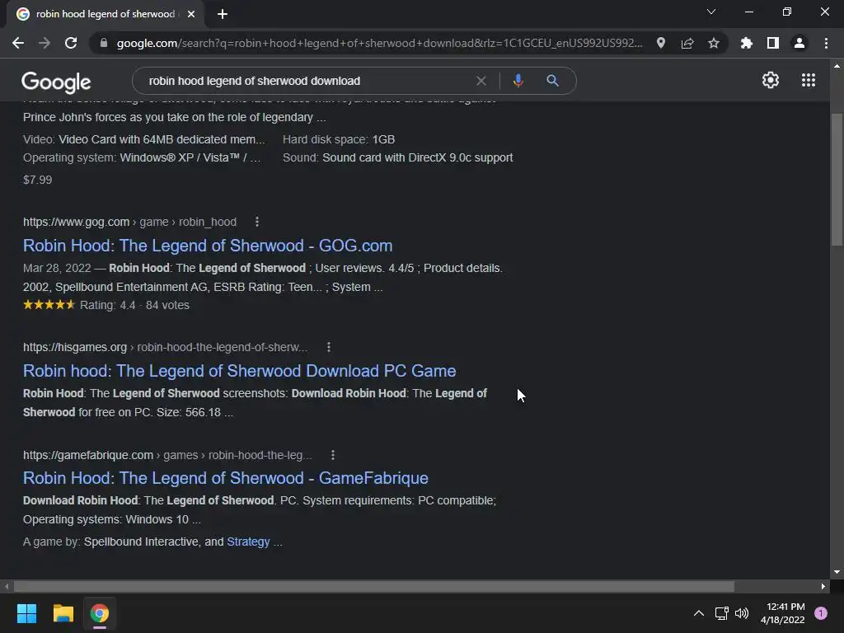Image resolution: width=844 pixels, height=633 pixels.
Task: Click the 'Rating: 4.4 · 84 votes' text
Action: coord(134,305)
